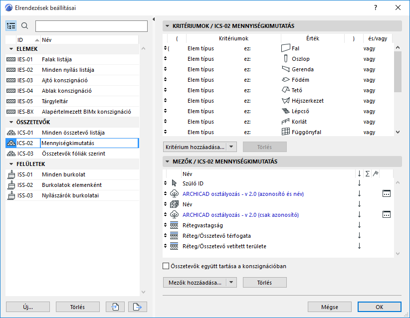Click the scheme search input field

(91, 26)
